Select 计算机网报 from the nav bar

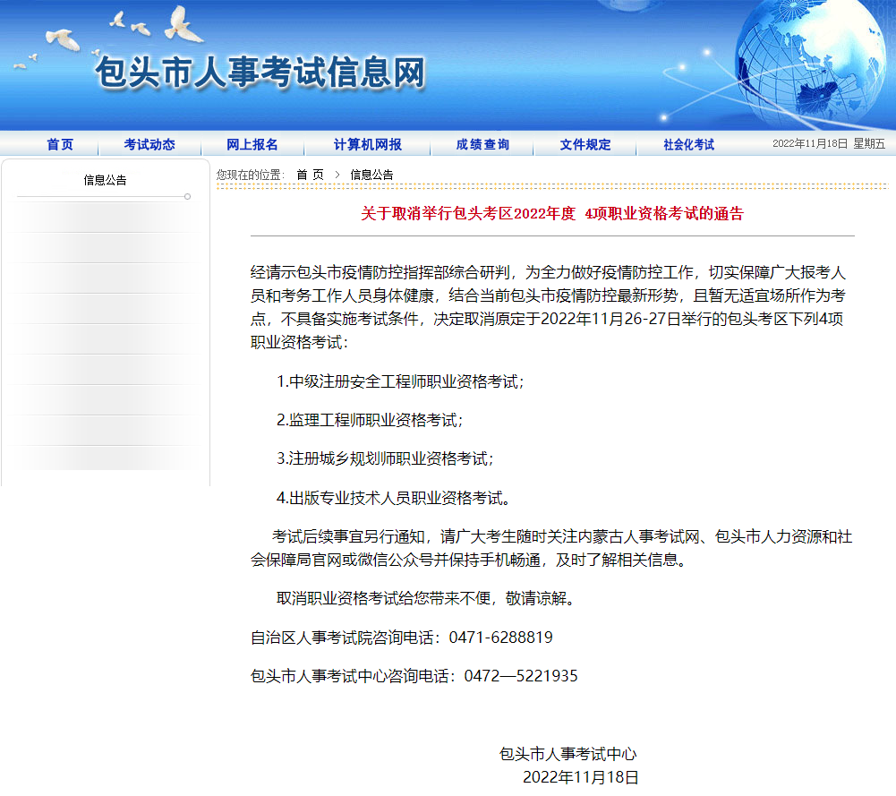[367, 144]
